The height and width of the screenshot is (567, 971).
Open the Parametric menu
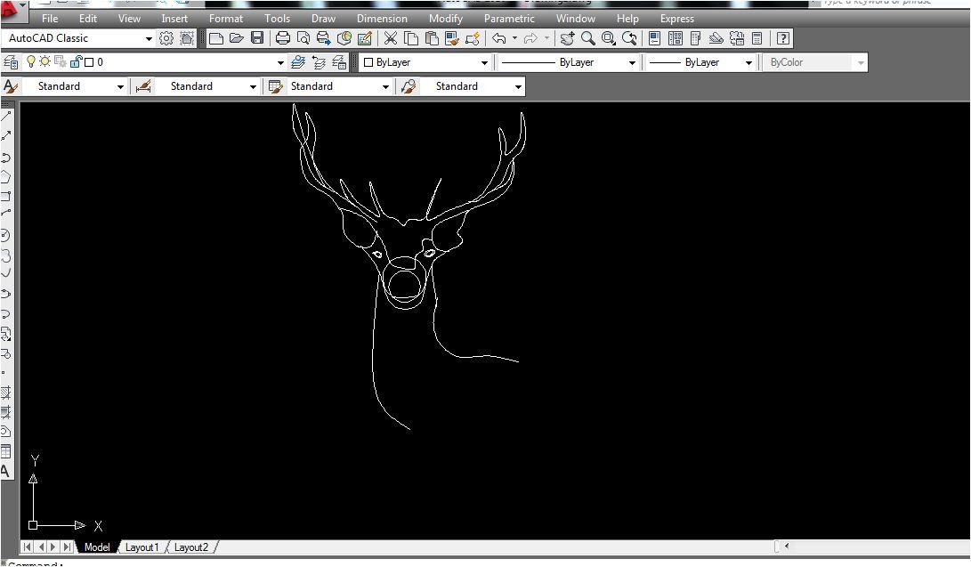coord(509,19)
